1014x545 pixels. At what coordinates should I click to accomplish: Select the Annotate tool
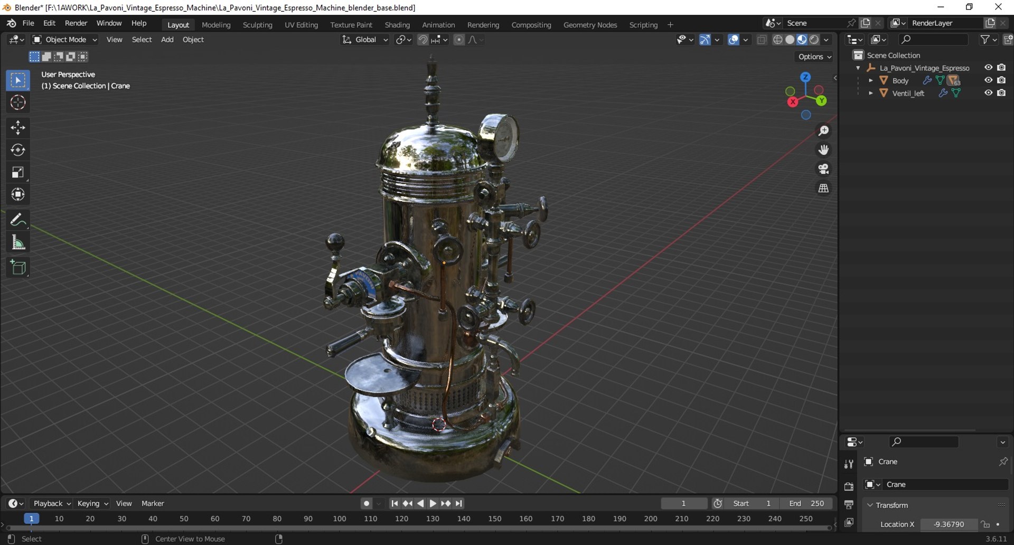tap(18, 220)
